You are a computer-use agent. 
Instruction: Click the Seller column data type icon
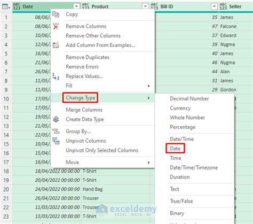(223, 6)
